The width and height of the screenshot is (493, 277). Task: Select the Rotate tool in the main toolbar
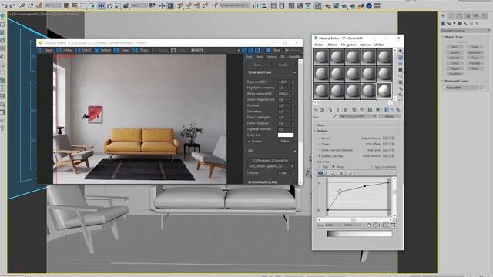(109, 6)
